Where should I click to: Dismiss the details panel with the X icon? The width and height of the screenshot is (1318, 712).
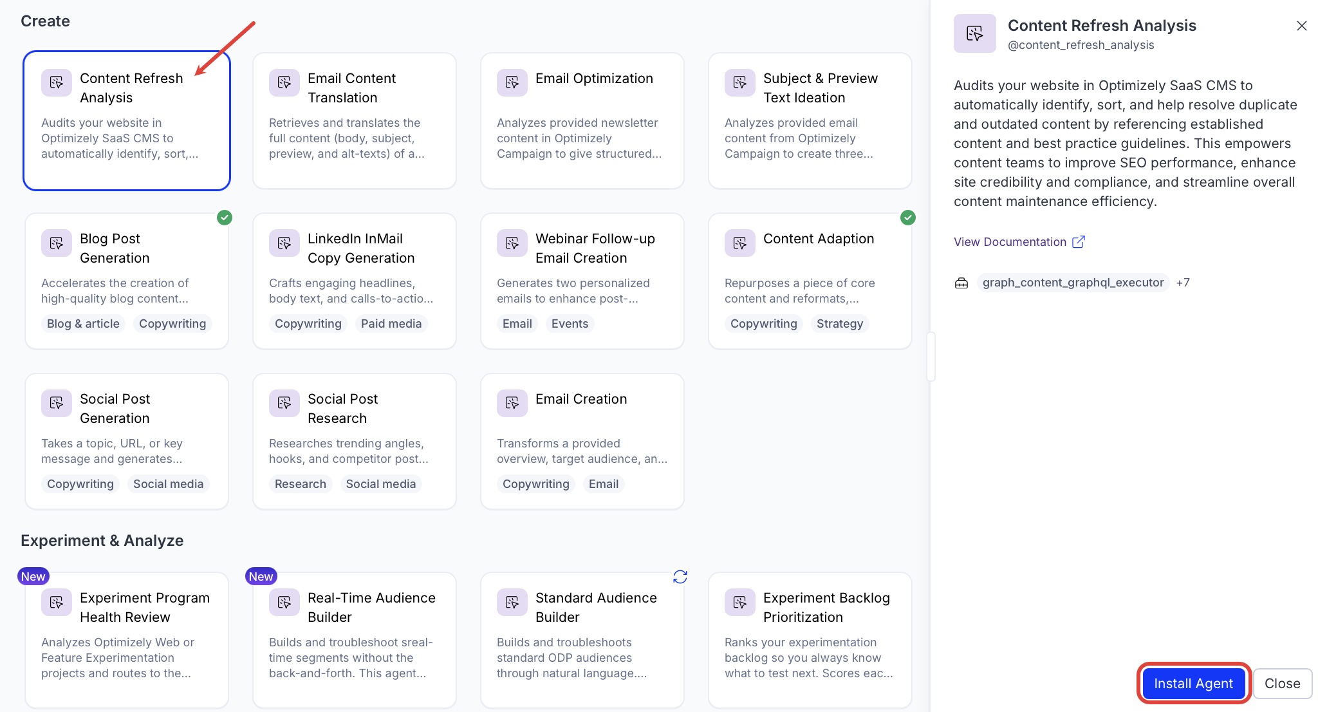tap(1301, 26)
